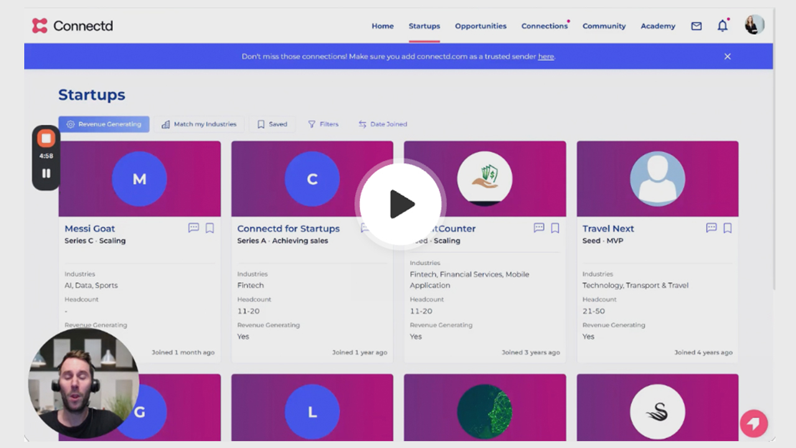796x448 pixels.
Task: Bookmark the DebtCounter startup
Action: point(555,228)
